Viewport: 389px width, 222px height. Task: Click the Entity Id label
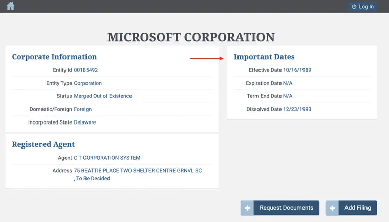click(x=62, y=70)
